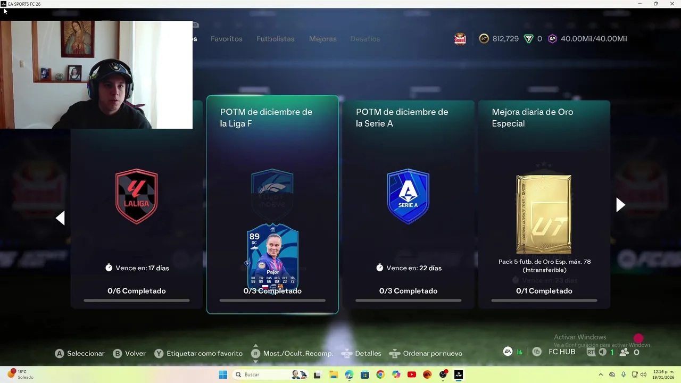Click the LaLiga 0/6 Completado progress bar

pyautogui.click(x=137, y=301)
